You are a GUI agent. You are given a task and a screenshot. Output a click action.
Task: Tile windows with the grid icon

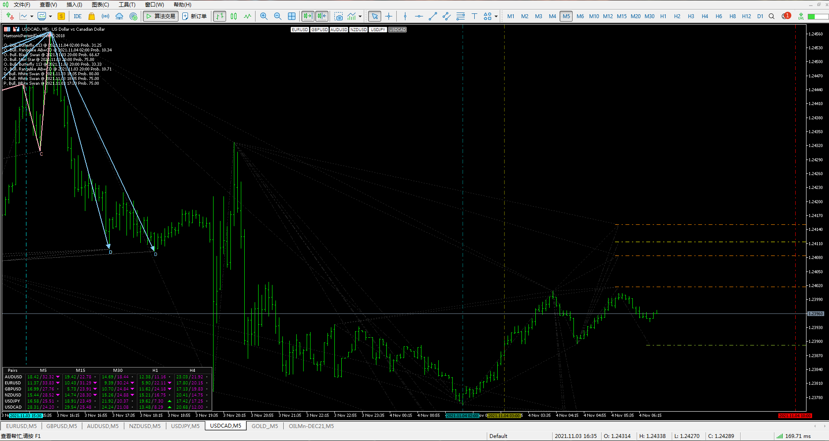(291, 16)
